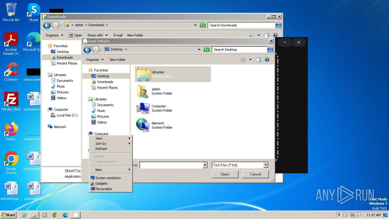Open help icon in Downloads window toolbar
The width and height of the screenshot is (389, 219).
click(x=275, y=35)
